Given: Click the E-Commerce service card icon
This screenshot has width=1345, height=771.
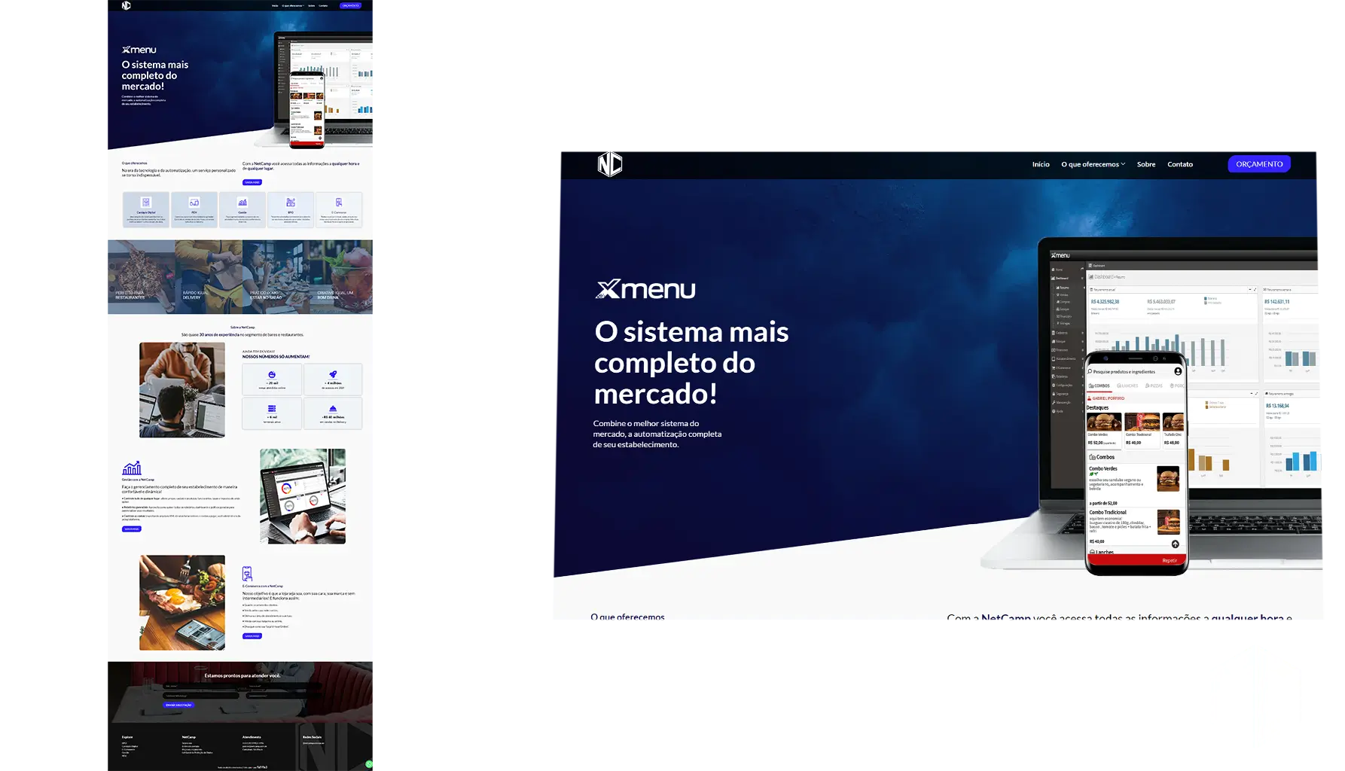Looking at the screenshot, I should (x=339, y=203).
